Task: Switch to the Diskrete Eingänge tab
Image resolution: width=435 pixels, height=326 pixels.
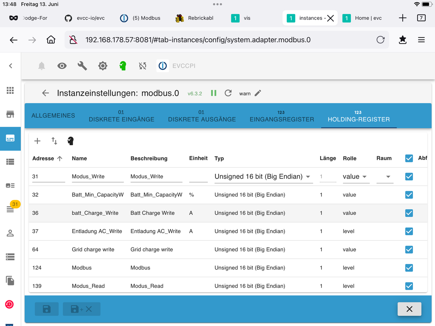Action: (121, 116)
